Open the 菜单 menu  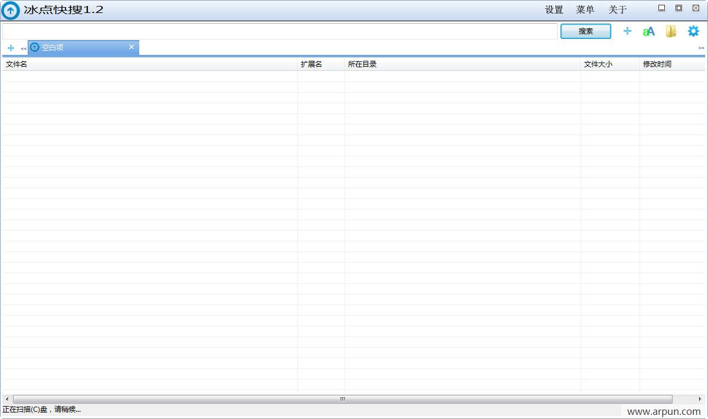pyautogui.click(x=585, y=9)
